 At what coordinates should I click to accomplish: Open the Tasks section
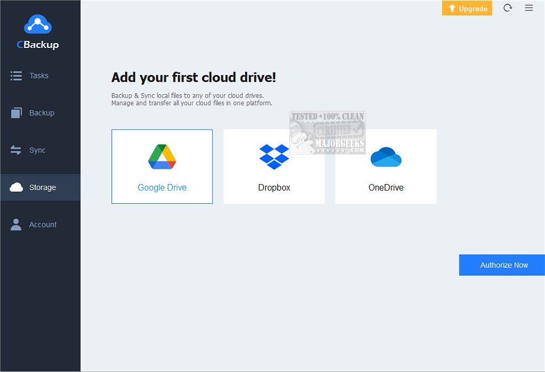click(40, 76)
